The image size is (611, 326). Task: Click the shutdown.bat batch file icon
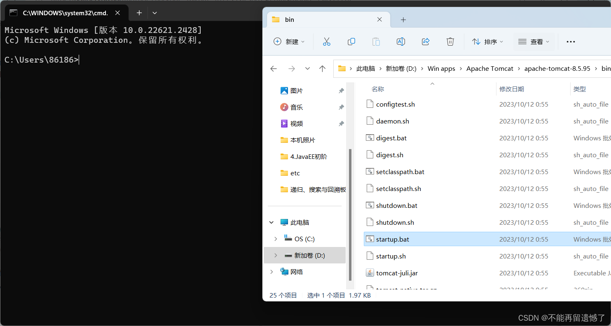click(370, 205)
